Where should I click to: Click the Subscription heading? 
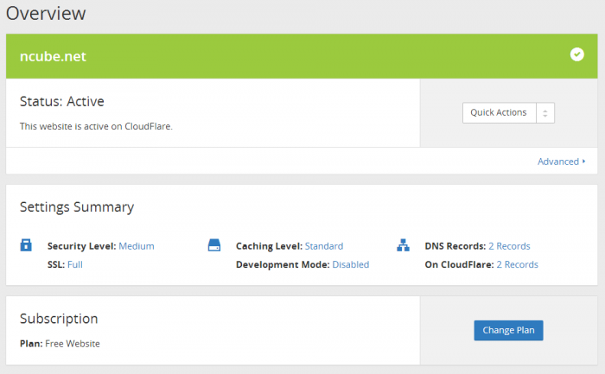coord(59,319)
